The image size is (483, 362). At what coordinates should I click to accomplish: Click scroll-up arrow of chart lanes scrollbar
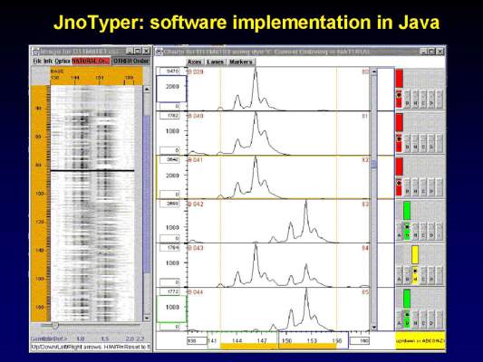(374, 71)
